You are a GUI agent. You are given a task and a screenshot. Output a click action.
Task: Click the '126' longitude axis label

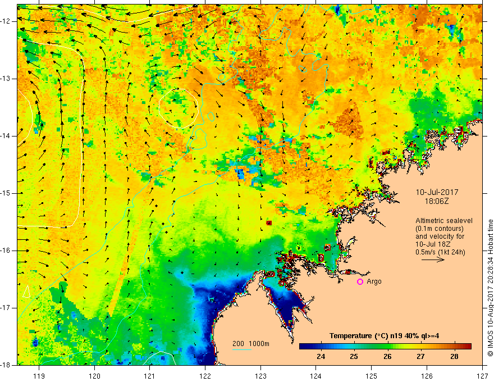coord(427,376)
